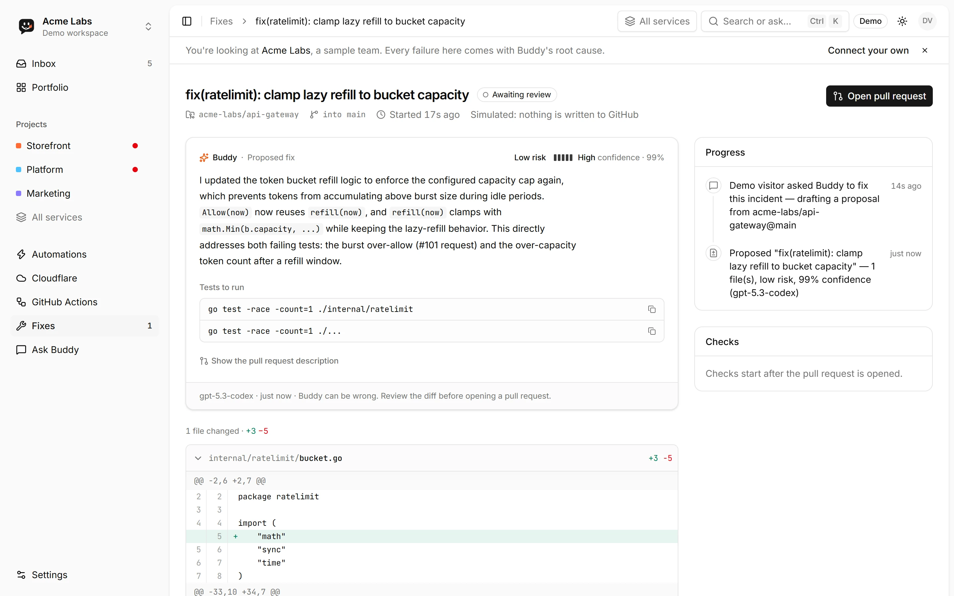Click the Buddy sparkle icon
Image resolution: width=954 pixels, height=596 pixels.
click(x=204, y=158)
